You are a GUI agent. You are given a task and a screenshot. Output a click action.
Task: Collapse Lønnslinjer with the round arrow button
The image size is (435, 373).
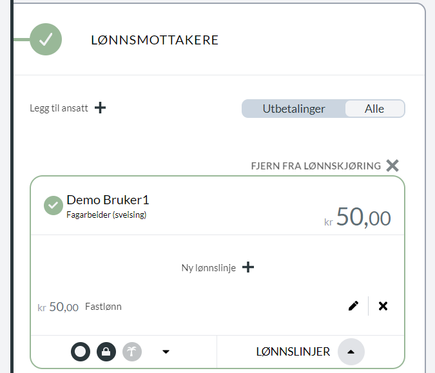pyautogui.click(x=351, y=352)
